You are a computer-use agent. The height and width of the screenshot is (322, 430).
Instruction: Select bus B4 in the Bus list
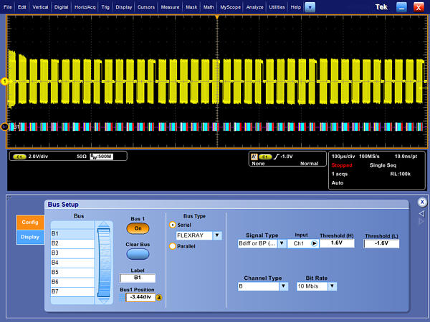click(72, 263)
